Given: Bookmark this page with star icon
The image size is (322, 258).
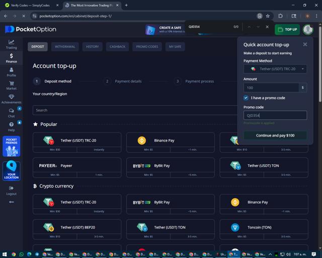Looking at the screenshot, I should point(268,16).
